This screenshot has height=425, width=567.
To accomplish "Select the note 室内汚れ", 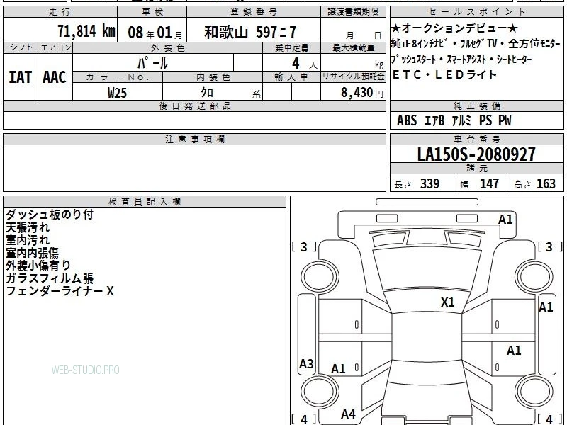I will 28,240.
